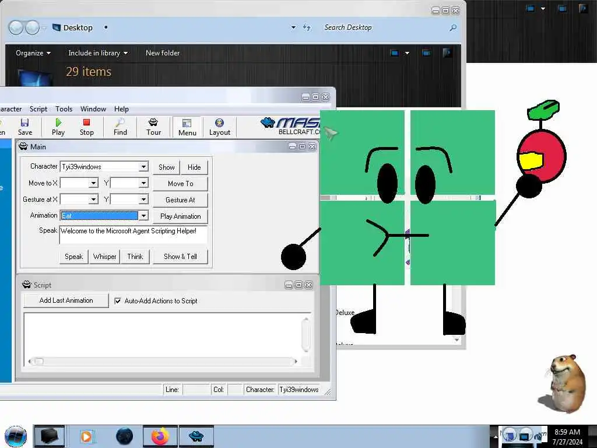Launch the Tour from toolbar

click(153, 127)
